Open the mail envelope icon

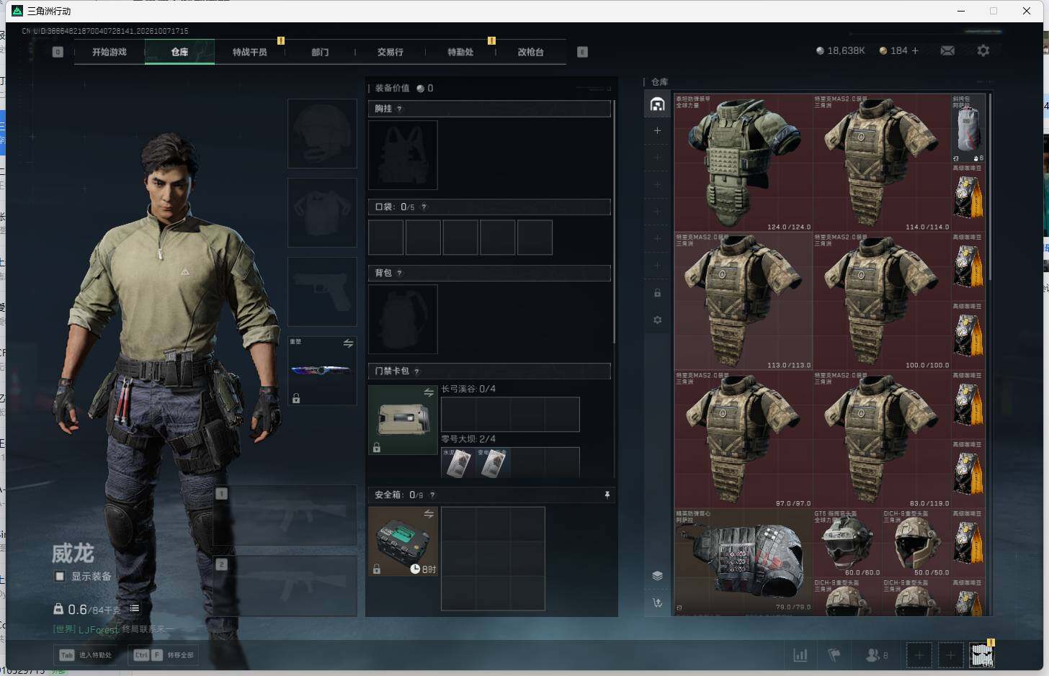[x=947, y=50]
